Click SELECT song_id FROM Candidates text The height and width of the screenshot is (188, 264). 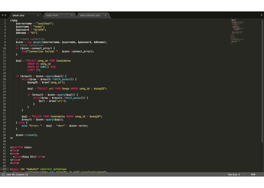pos(49,61)
